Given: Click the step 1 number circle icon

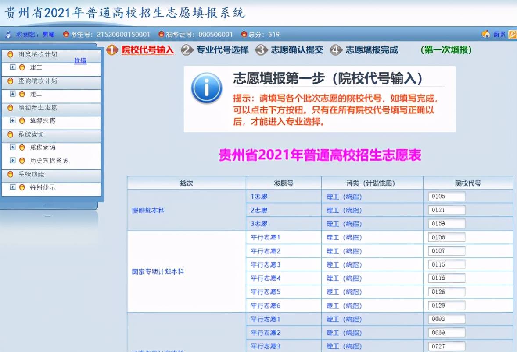Looking at the screenshot, I should [x=112, y=50].
